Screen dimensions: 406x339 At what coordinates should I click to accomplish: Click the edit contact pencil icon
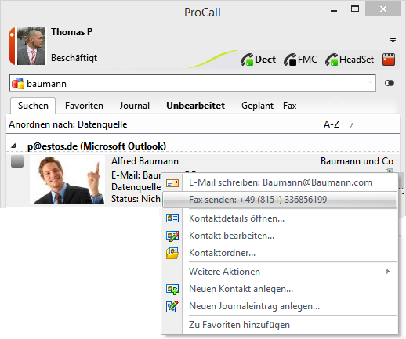point(172,236)
